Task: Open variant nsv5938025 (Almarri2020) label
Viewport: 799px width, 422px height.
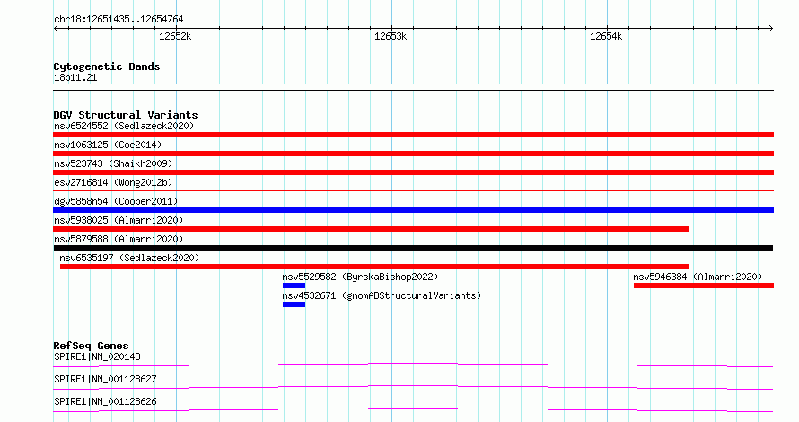Action: 119,220
